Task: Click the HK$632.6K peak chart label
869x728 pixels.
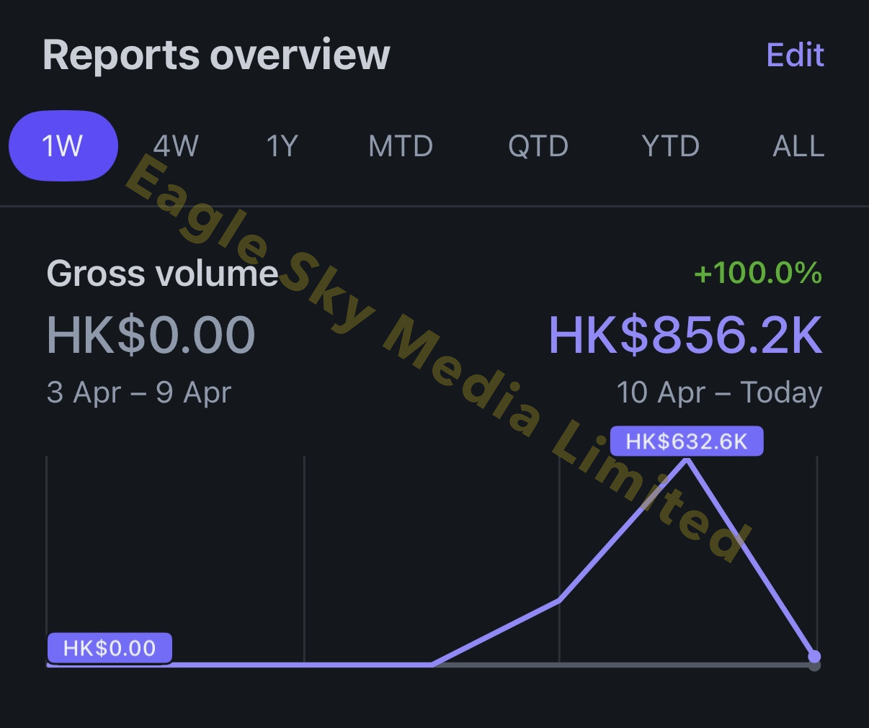Action: (x=687, y=441)
